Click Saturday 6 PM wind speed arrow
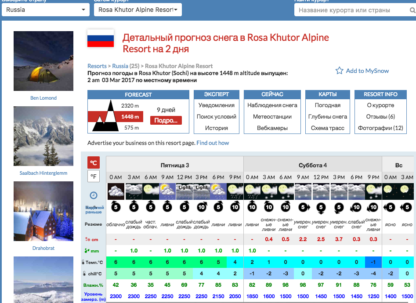The height and width of the screenshot is (303, 416). coord(356,207)
